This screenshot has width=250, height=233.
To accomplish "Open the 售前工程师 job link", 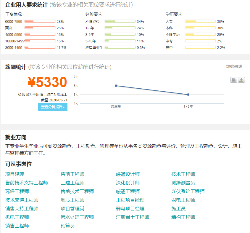I will [x=72, y=174].
